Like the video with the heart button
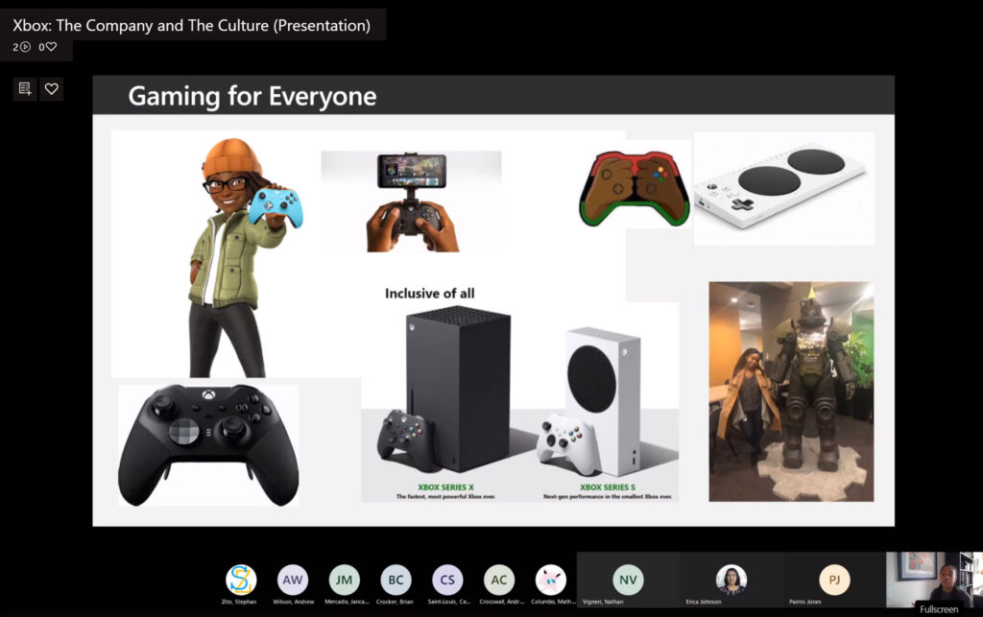This screenshot has width=983, height=617. click(x=52, y=89)
